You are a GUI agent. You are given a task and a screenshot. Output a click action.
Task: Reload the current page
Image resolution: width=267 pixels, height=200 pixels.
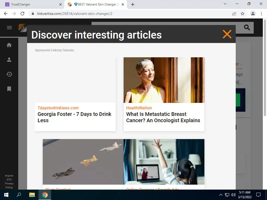tap(22, 14)
